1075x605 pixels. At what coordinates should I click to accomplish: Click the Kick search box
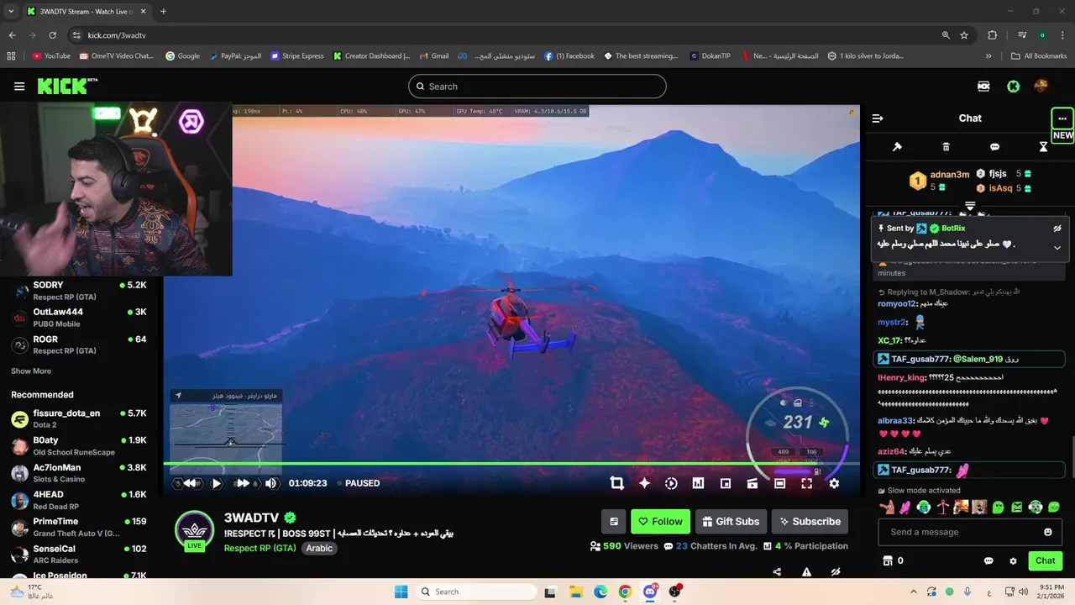click(x=537, y=86)
